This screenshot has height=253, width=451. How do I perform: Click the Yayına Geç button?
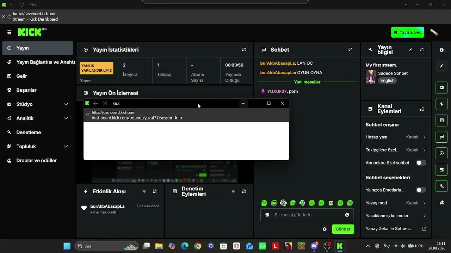408,32
